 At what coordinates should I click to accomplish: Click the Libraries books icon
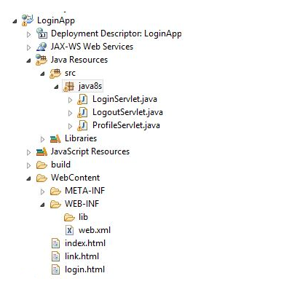pos(55,138)
